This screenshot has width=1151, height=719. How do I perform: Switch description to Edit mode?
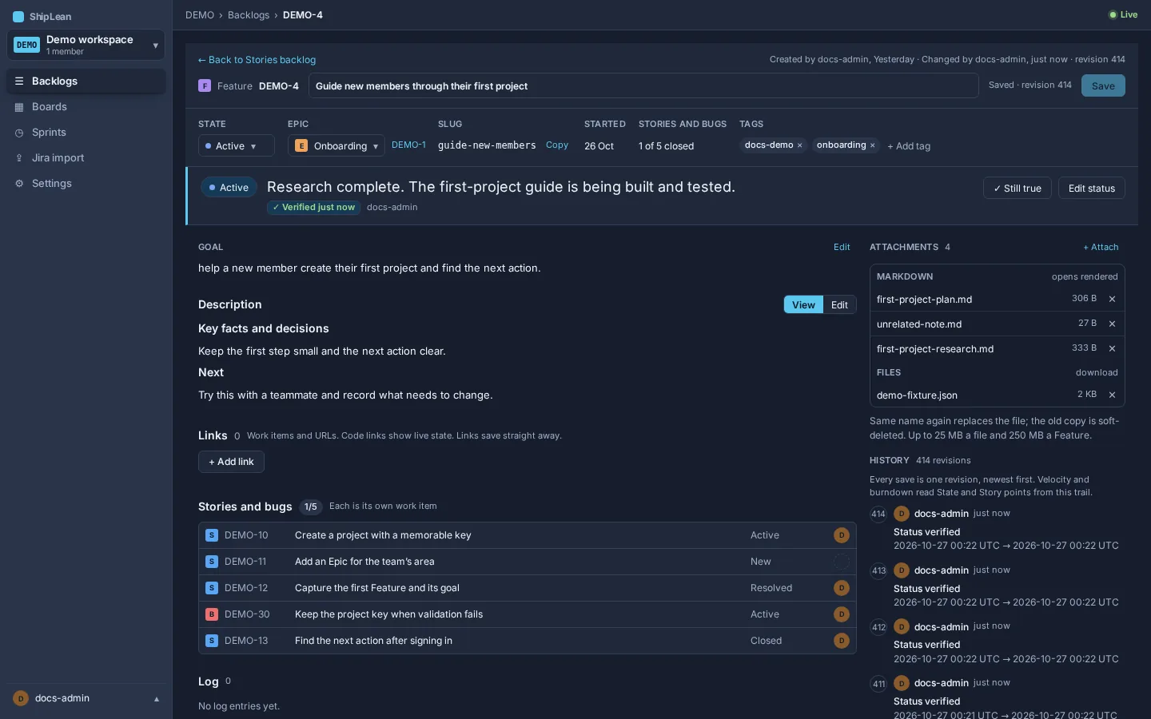(839, 305)
